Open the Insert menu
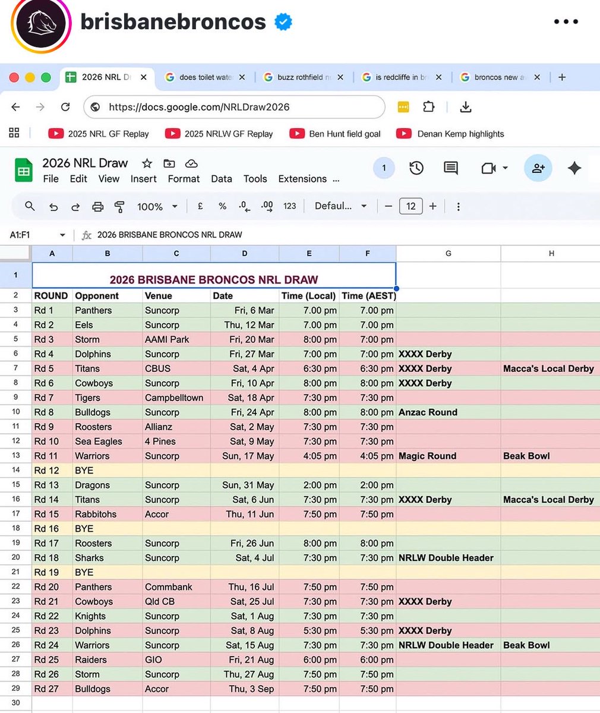600x713 pixels. (144, 179)
